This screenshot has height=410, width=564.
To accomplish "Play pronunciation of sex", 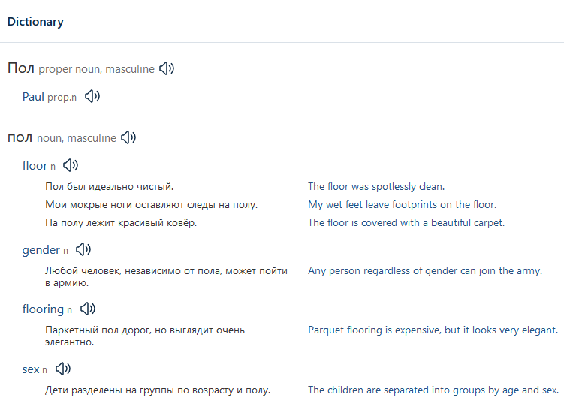I will click(x=63, y=369).
